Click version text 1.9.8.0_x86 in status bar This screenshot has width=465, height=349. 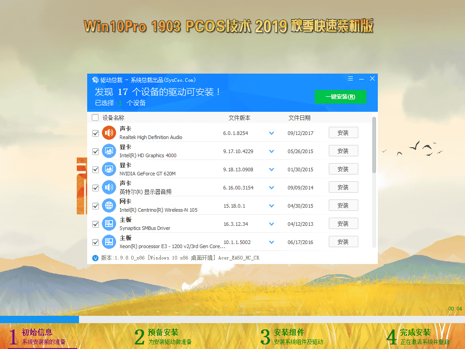pyautogui.click(x=129, y=258)
